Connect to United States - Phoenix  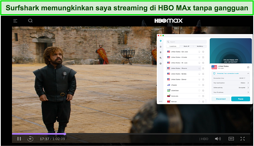coord(184,68)
